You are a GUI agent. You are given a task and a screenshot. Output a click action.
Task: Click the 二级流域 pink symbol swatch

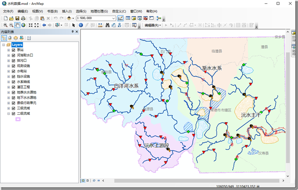[x=18, y=119]
